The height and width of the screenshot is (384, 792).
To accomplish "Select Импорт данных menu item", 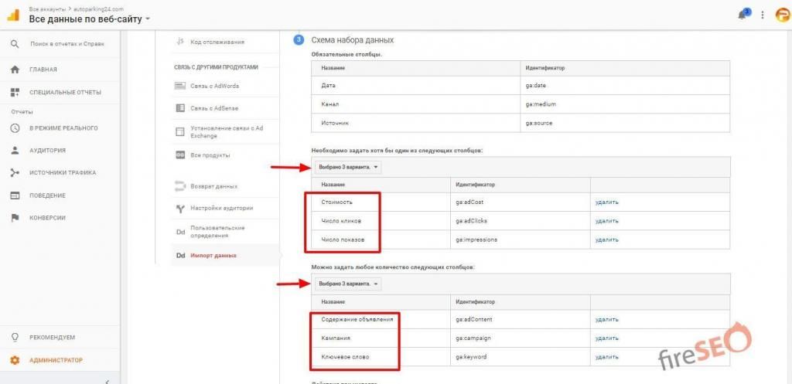I will pyautogui.click(x=215, y=255).
